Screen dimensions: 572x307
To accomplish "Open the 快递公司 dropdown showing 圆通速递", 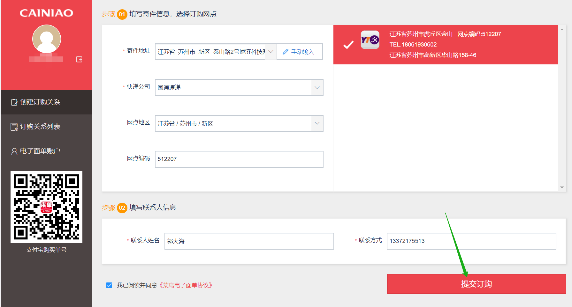I will 239,87.
